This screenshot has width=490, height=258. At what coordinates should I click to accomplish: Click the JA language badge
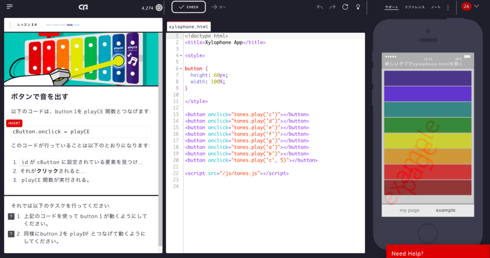pyautogui.click(x=466, y=7)
